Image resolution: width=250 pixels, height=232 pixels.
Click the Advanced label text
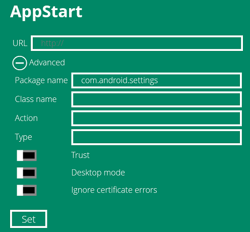47,63
